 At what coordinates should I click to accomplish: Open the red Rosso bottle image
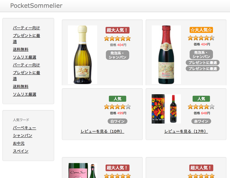pyautogui.click(x=166, y=55)
